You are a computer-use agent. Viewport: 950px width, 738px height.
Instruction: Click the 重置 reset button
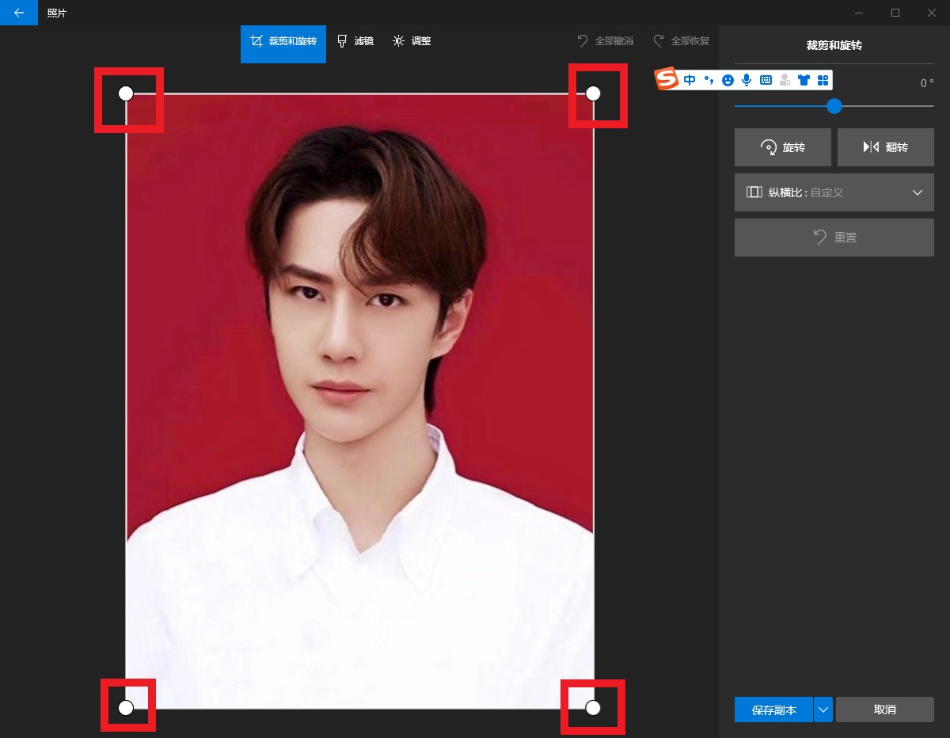pos(834,238)
